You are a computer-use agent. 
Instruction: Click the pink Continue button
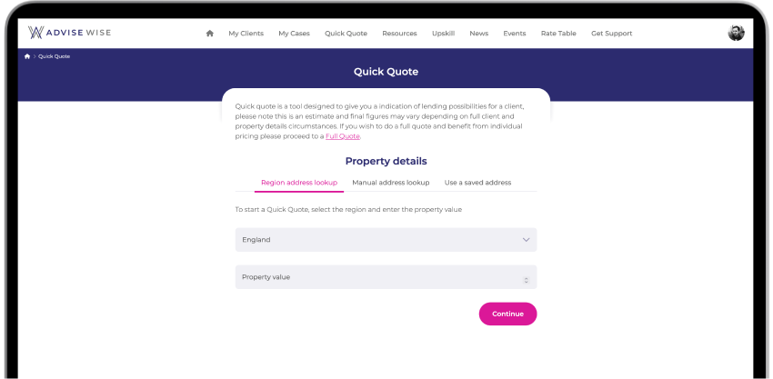point(507,314)
